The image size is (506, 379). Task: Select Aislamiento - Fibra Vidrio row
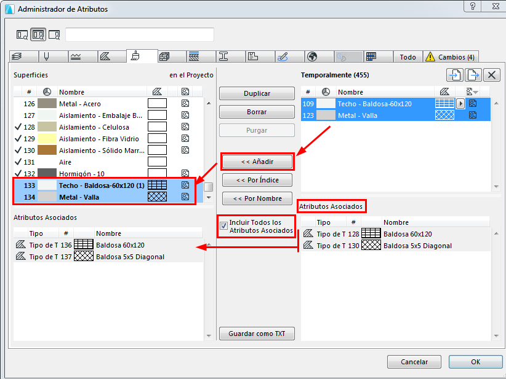(108, 139)
